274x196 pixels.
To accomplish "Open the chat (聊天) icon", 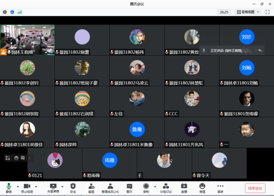I will (129, 188).
